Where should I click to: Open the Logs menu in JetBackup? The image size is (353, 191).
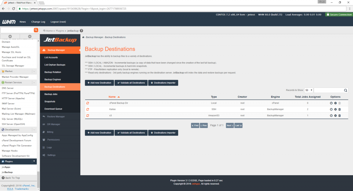coord(60,147)
